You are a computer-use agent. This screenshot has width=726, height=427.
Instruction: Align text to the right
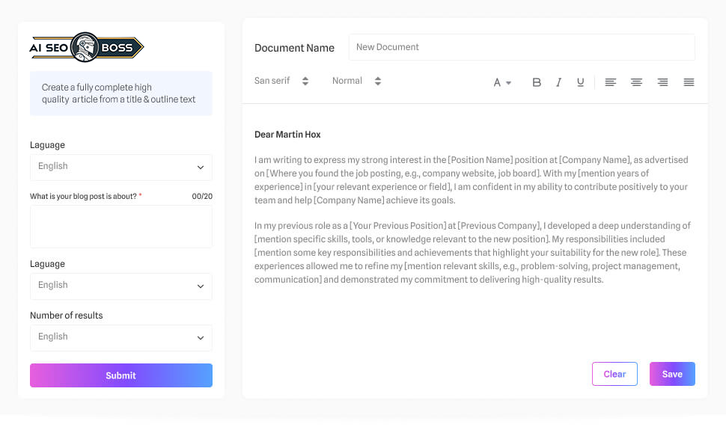(662, 82)
